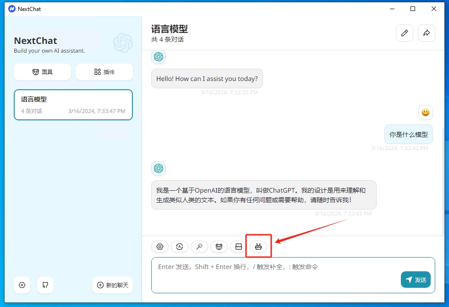This screenshot has height=307, width=449.
Task: Open the 插件 plugins button
Action: [104, 72]
